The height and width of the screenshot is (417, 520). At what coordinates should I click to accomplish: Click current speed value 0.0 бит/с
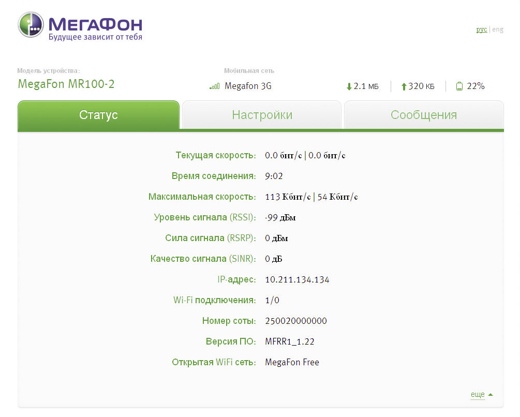pyautogui.click(x=284, y=155)
